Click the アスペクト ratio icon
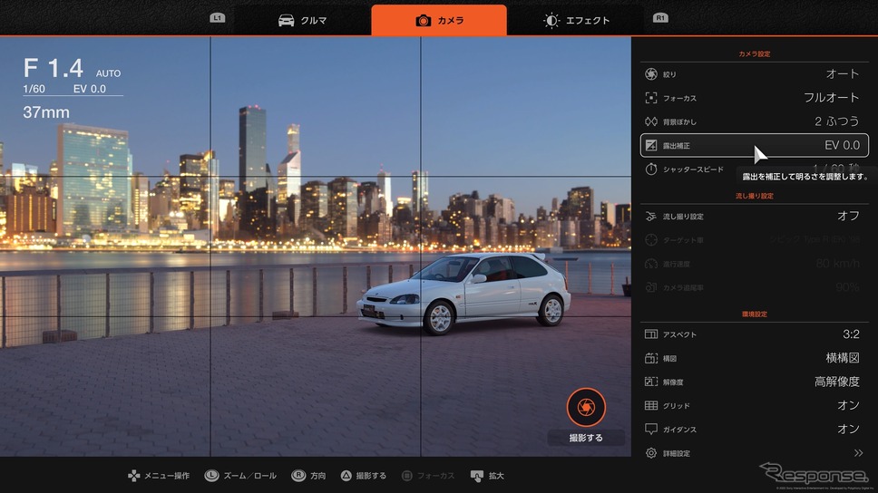878x493 pixels. (650, 334)
